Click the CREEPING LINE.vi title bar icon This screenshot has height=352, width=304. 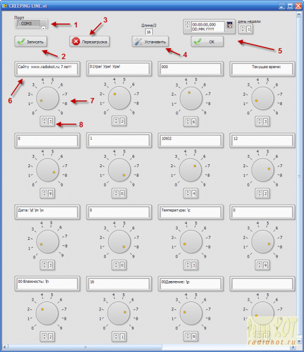[5, 6]
